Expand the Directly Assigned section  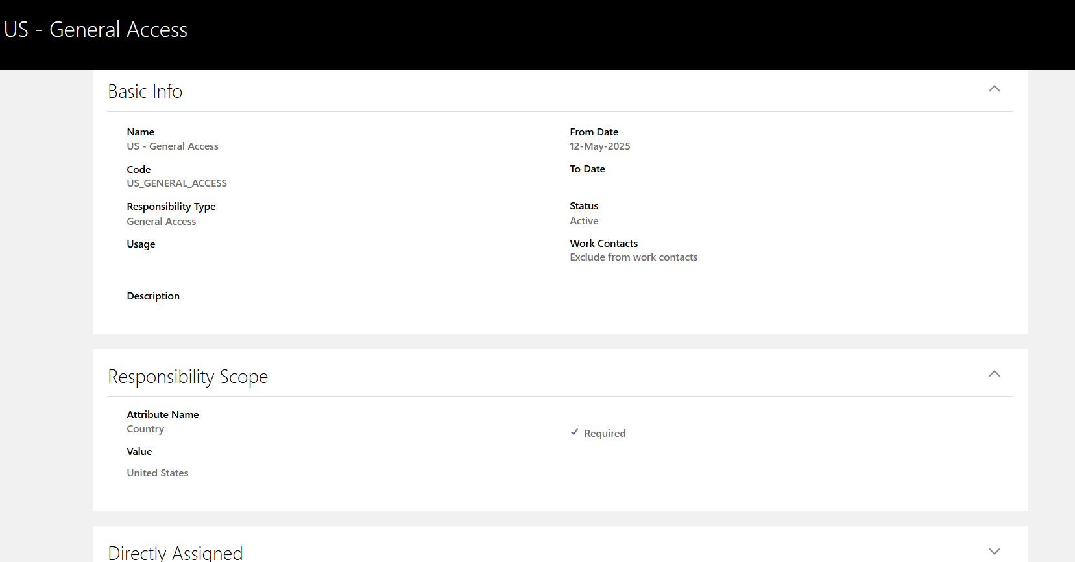click(x=994, y=551)
